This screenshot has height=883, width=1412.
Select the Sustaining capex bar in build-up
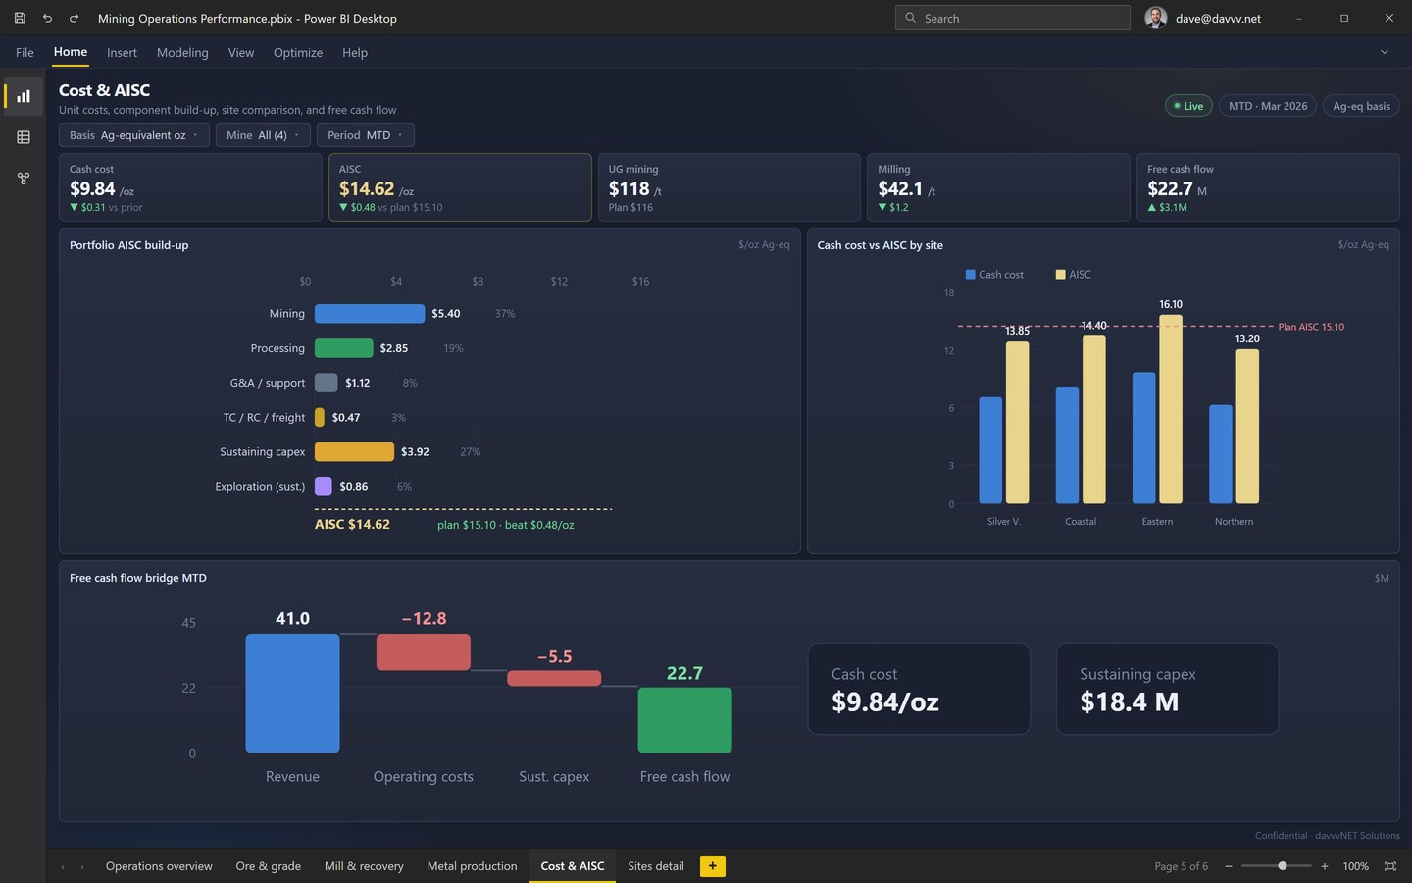pyautogui.click(x=354, y=451)
